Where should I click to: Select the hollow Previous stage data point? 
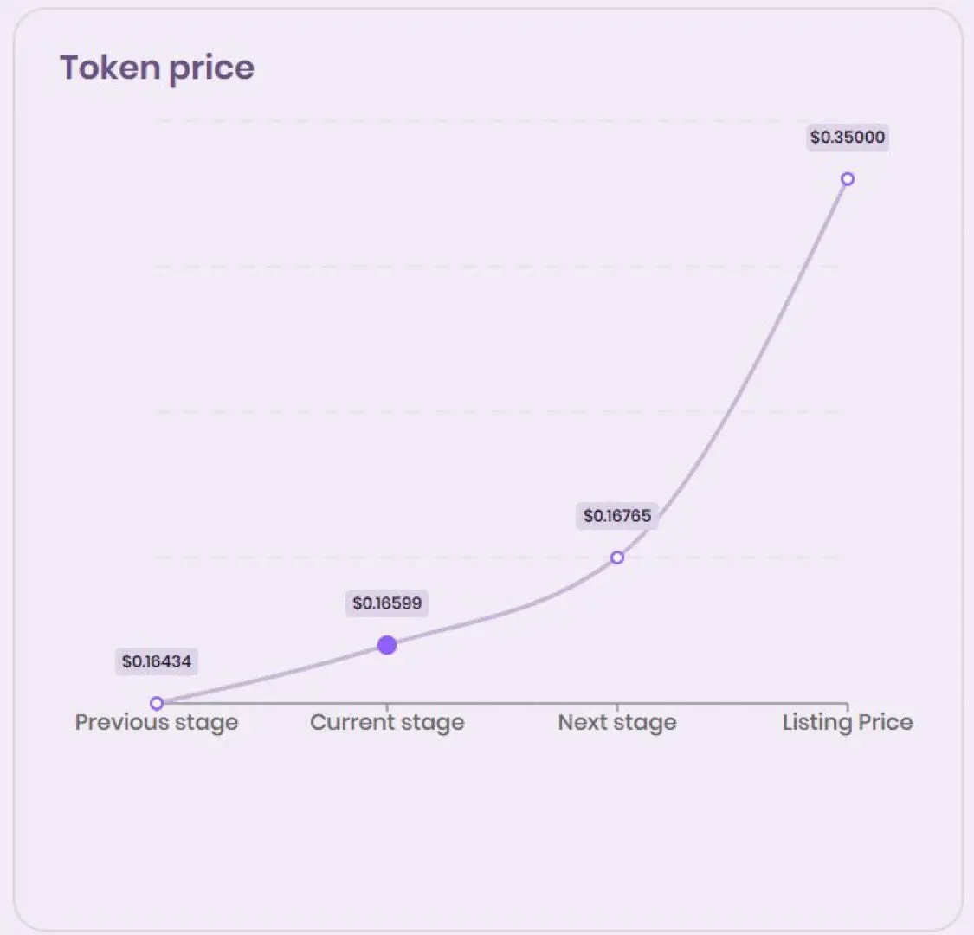(157, 703)
